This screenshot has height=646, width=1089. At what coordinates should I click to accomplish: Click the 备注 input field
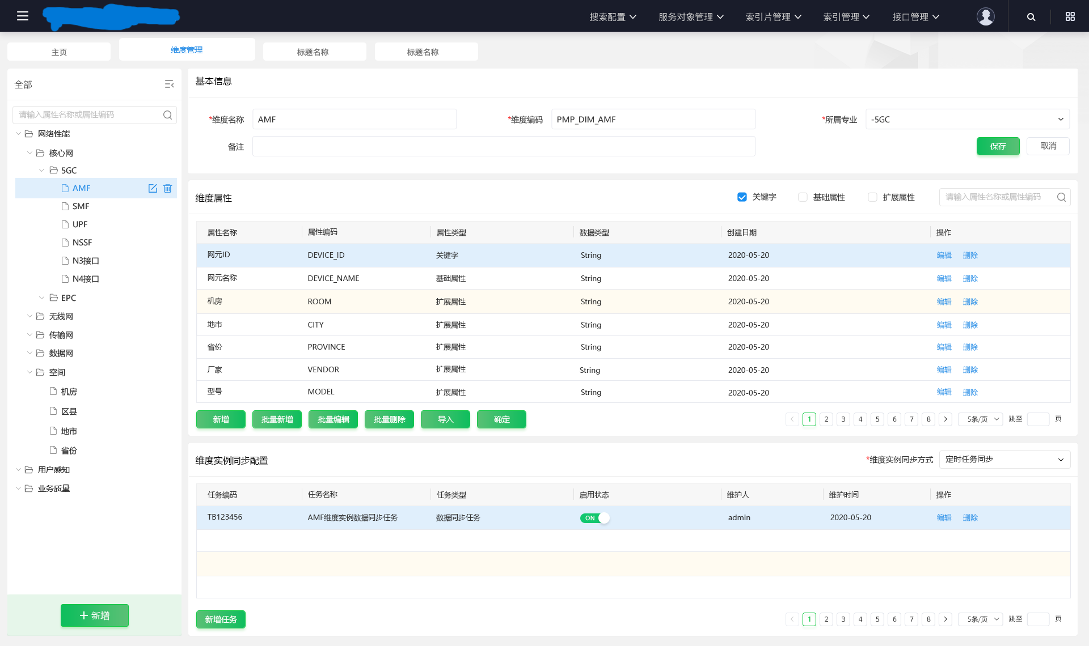tap(504, 146)
